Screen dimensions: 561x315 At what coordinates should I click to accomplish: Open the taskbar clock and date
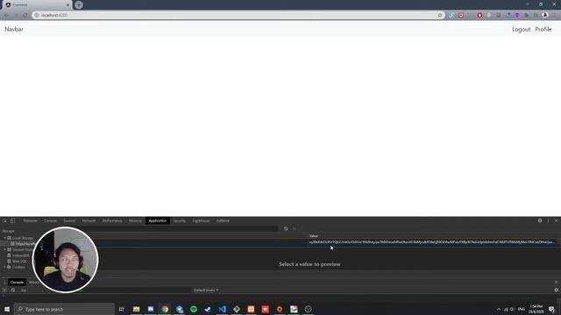536,309
